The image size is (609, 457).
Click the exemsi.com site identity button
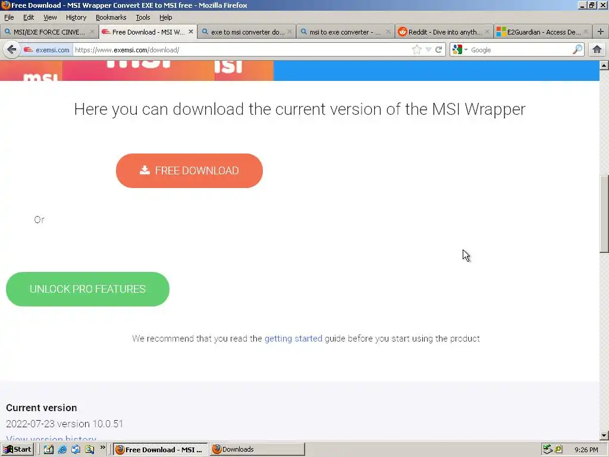point(46,50)
